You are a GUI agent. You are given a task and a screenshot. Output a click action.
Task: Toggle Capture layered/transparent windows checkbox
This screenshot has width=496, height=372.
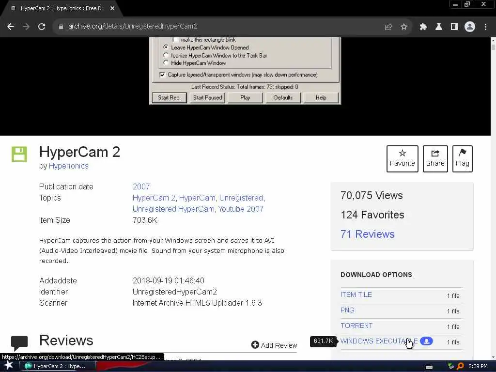(x=162, y=75)
